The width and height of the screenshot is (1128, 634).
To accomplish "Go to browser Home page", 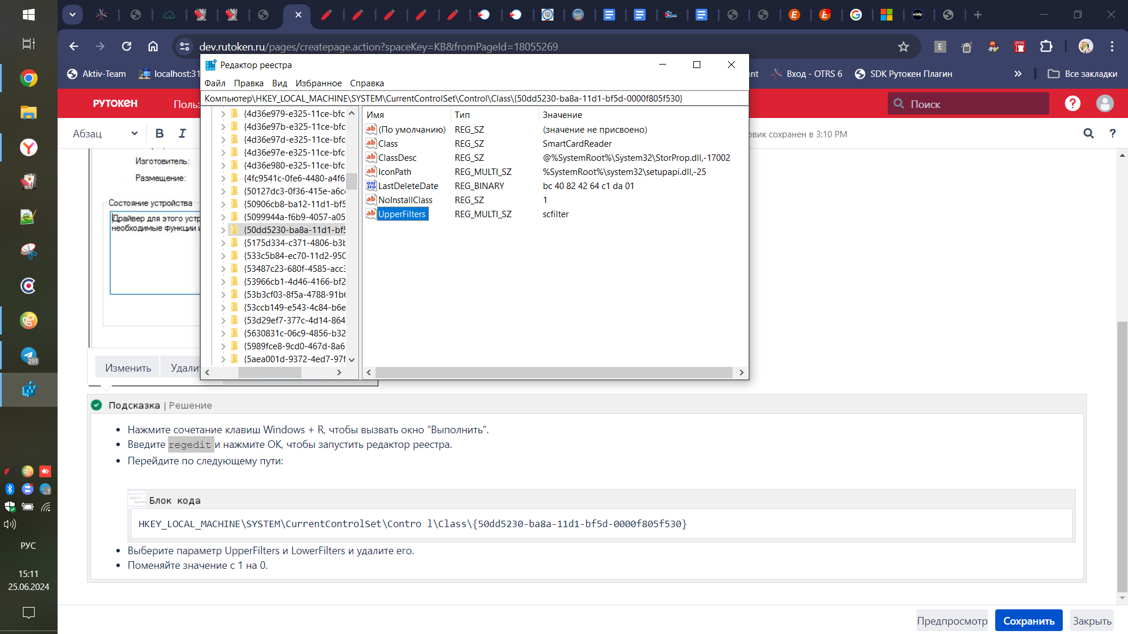I will (x=153, y=46).
